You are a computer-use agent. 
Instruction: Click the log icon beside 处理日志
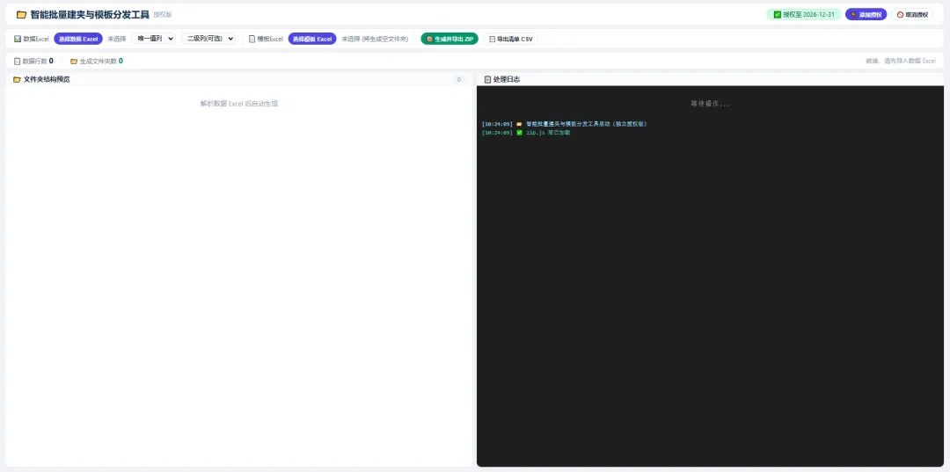tap(487, 79)
